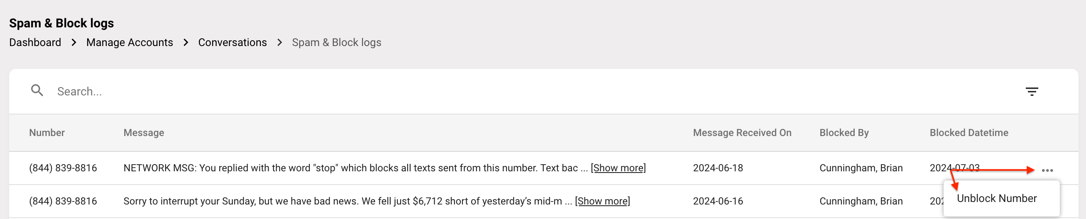The image size is (1086, 219).
Task: Open the filter list icon
Action: [1032, 91]
